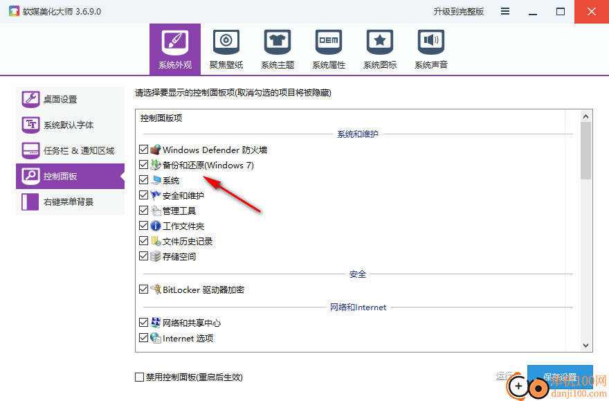This screenshot has height=401, width=609.
Task: Click the 工作文件夹 blue icon
Action: click(x=156, y=226)
